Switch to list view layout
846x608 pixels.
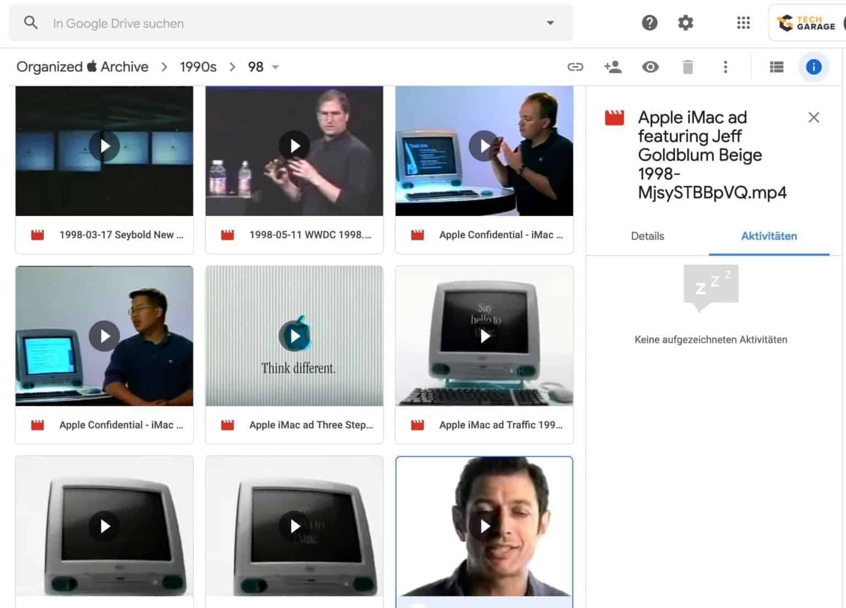point(776,67)
